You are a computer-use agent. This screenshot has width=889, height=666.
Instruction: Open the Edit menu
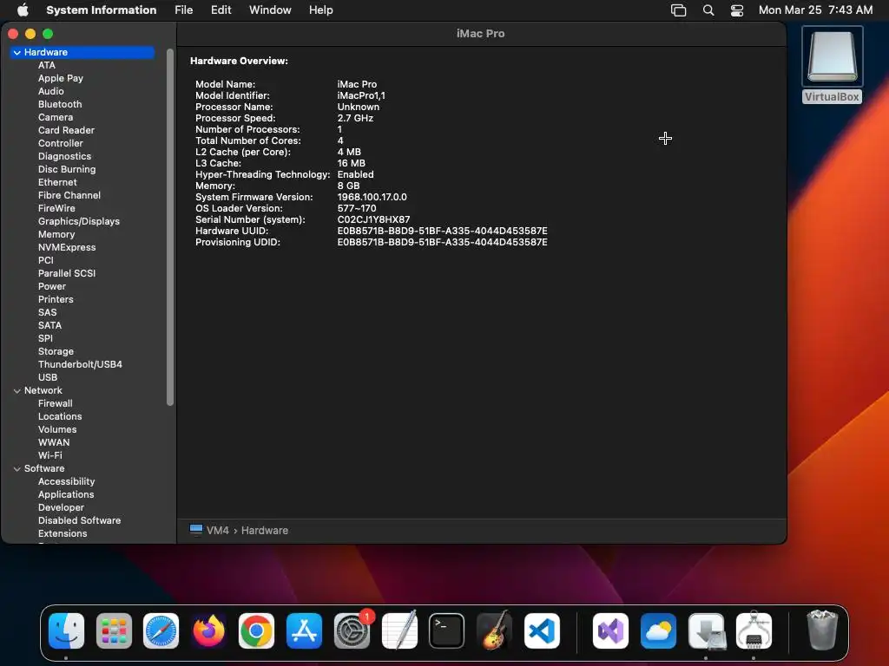[x=221, y=10]
